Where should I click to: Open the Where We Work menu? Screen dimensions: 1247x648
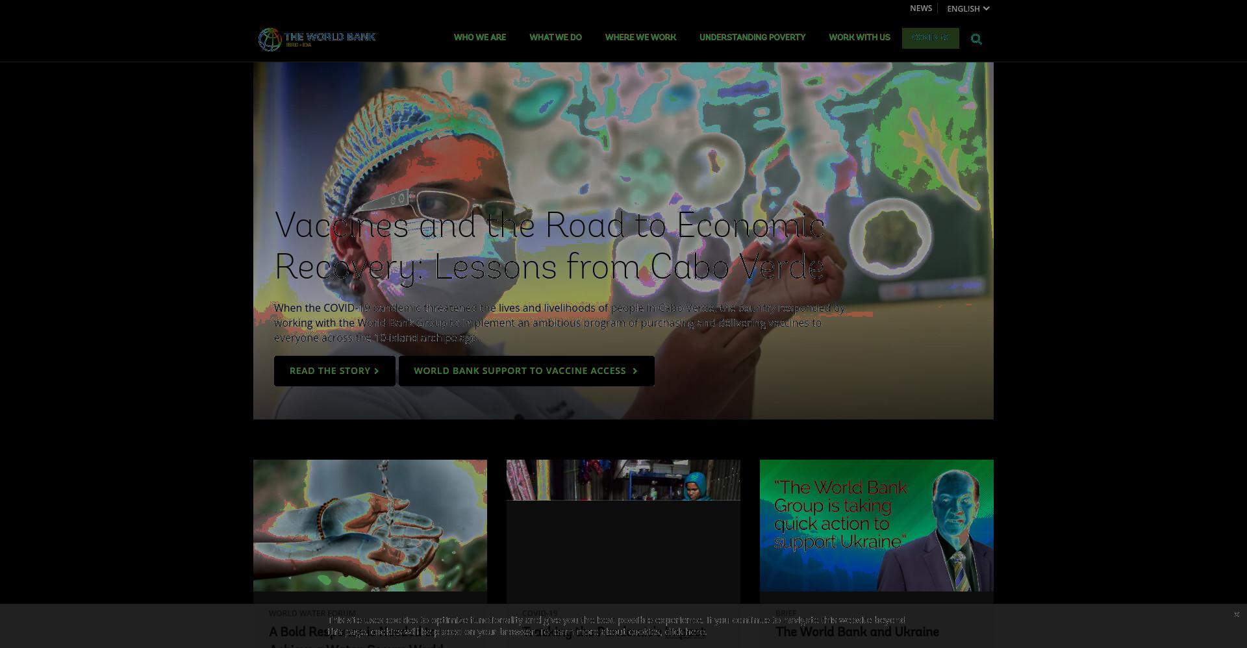pos(641,38)
